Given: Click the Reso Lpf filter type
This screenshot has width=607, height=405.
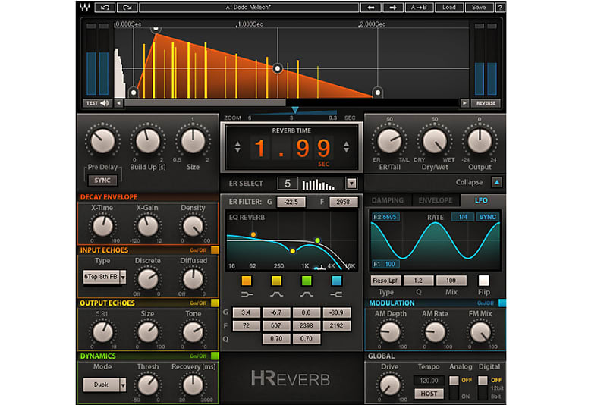Looking at the screenshot, I should (385, 281).
